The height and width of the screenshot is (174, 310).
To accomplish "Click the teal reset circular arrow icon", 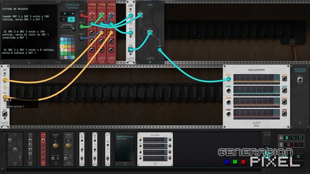I will (300, 137).
